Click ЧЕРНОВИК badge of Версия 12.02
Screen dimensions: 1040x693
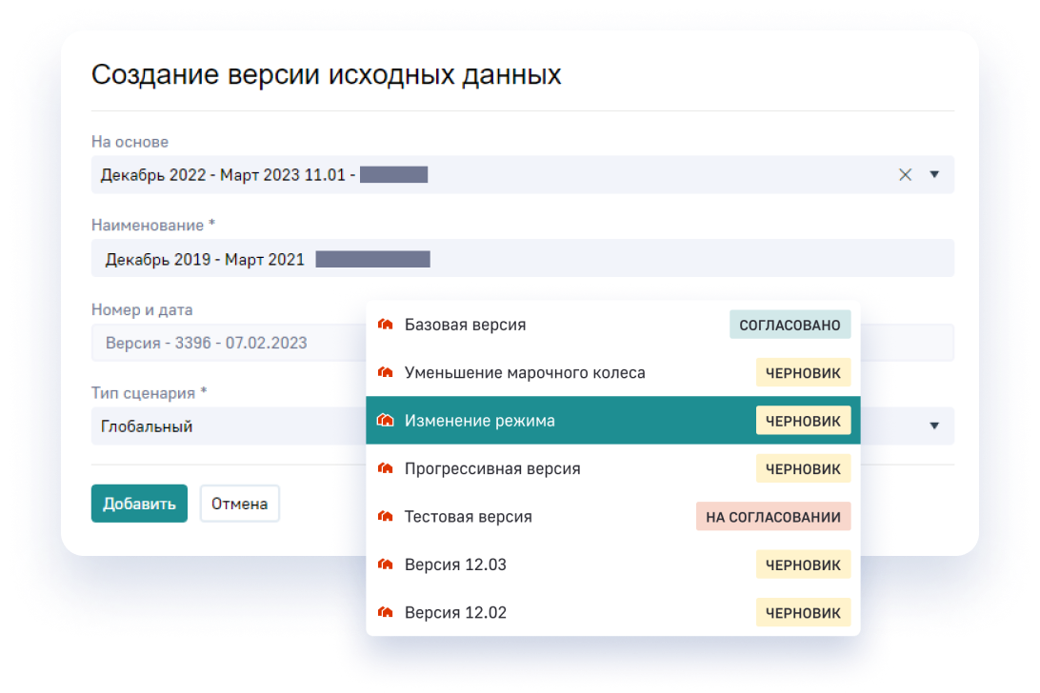[803, 613]
